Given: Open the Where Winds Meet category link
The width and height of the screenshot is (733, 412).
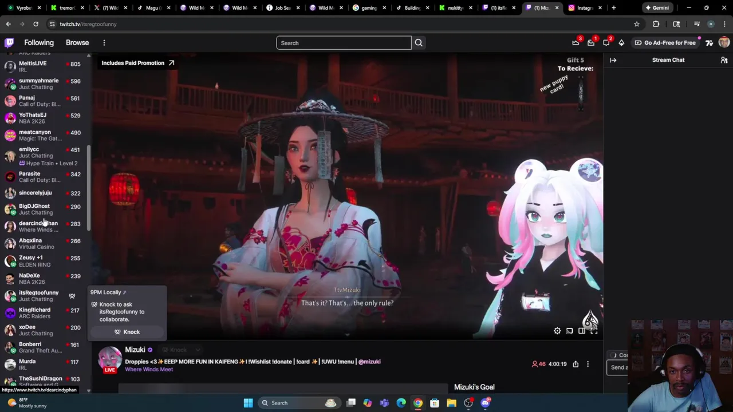Looking at the screenshot, I should point(149,370).
